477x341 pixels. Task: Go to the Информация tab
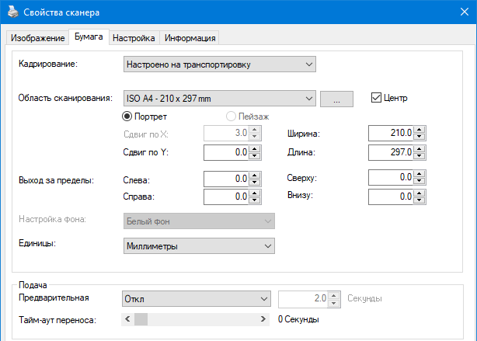190,38
